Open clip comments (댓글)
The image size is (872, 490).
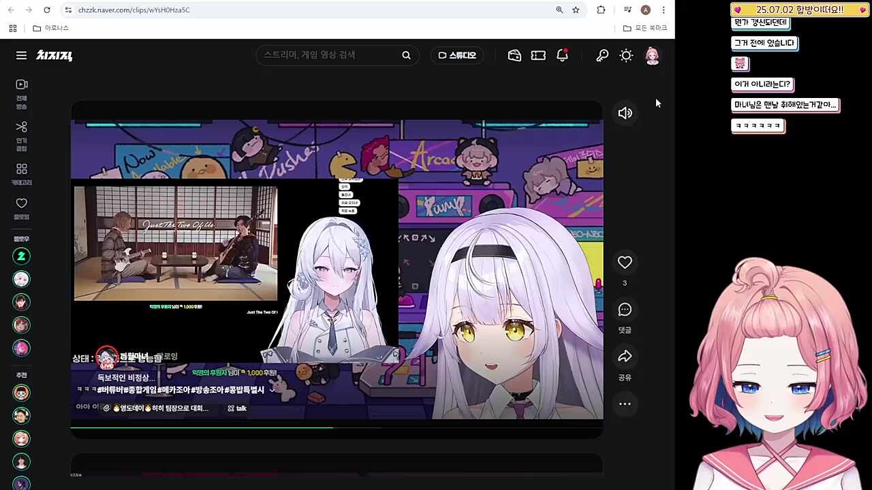point(625,310)
